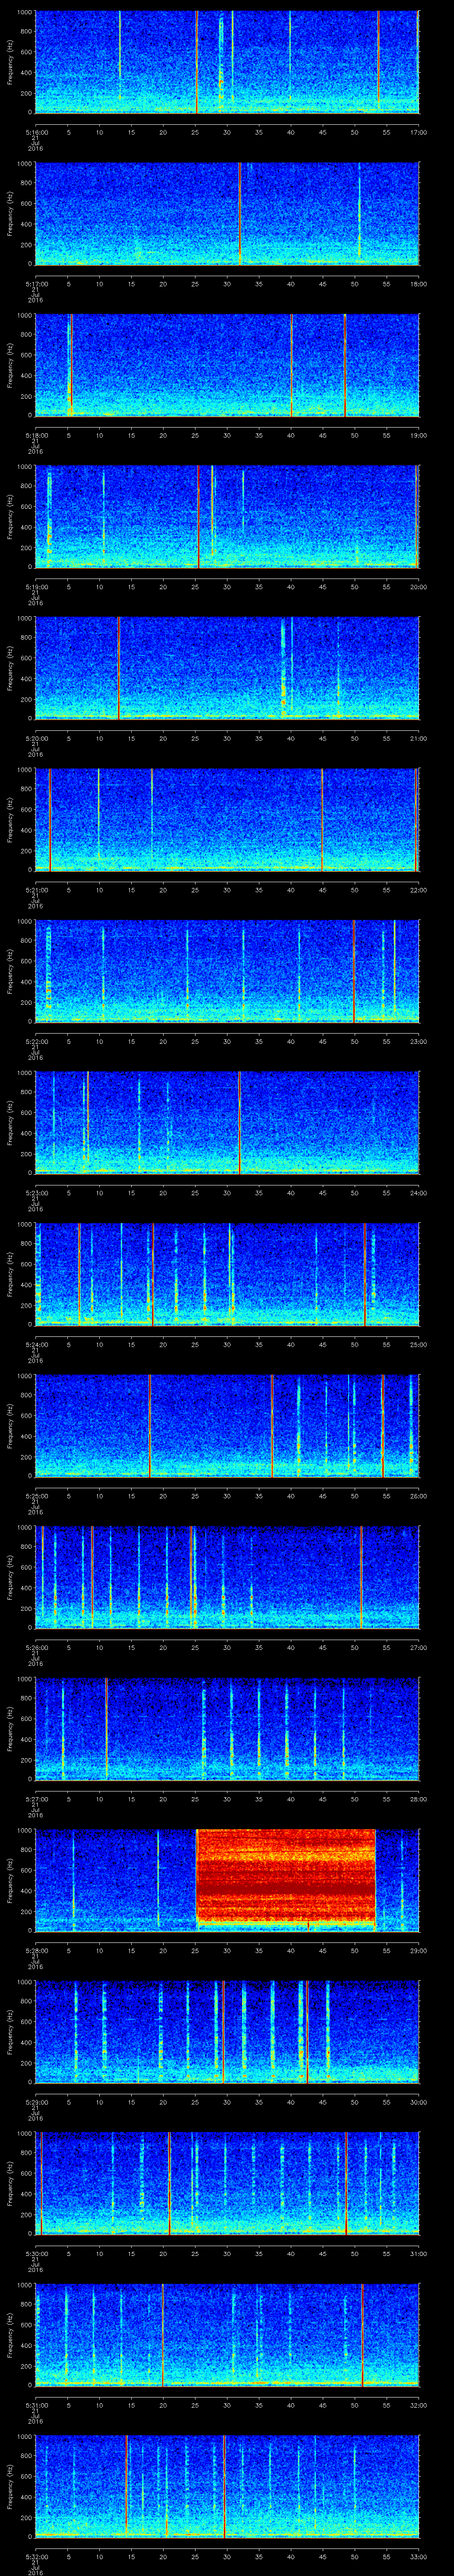Click the 21:00 end time label
Image resolution: width=454 pixels, height=2576 pixels.
coord(418,738)
